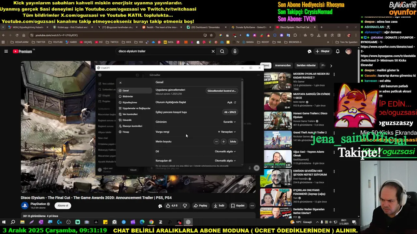The image size is (417, 234).
Task: Open Uygulamalar ve Bağlayıcılar section
Action: click(x=135, y=108)
